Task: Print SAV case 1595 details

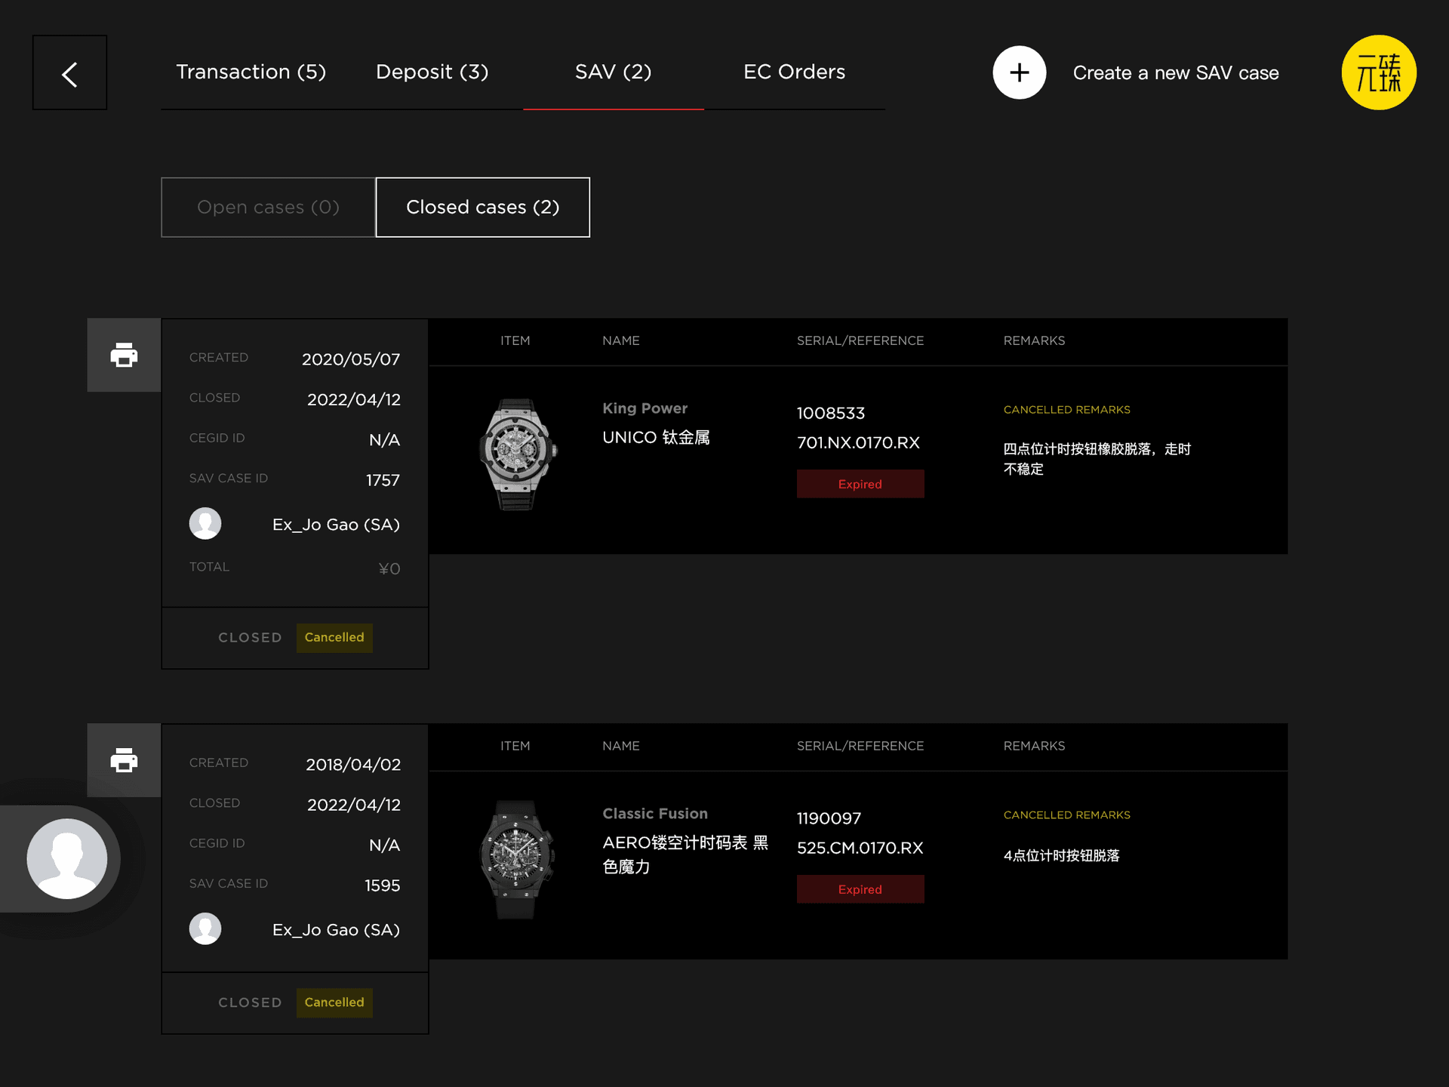Action: pyautogui.click(x=124, y=760)
